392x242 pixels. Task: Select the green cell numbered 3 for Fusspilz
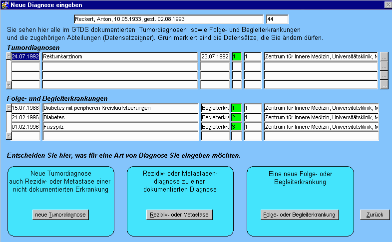[237, 127]
